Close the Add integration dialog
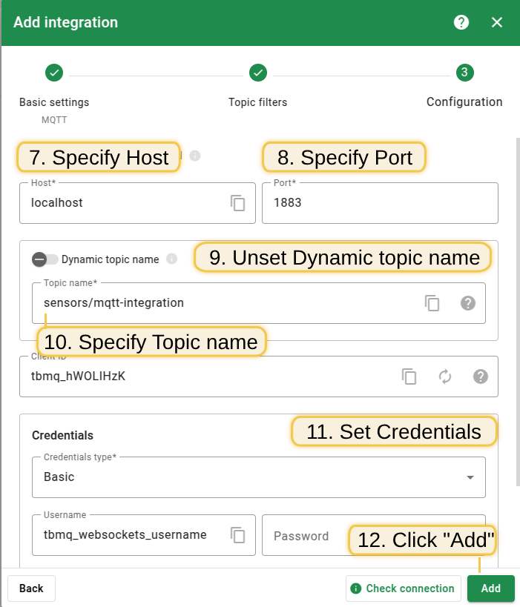This screenshot has width=520, height=607. tap(497, 22)
